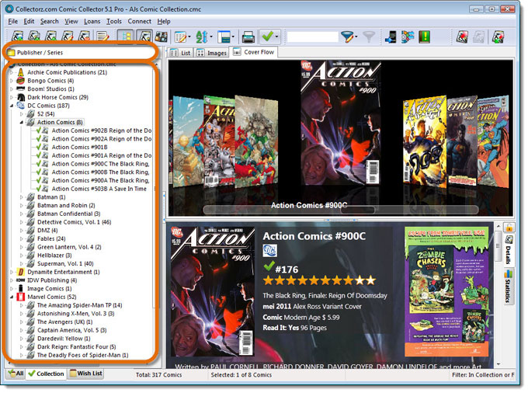Click the star rating bar for Action Comics #900C

(318, 280)
